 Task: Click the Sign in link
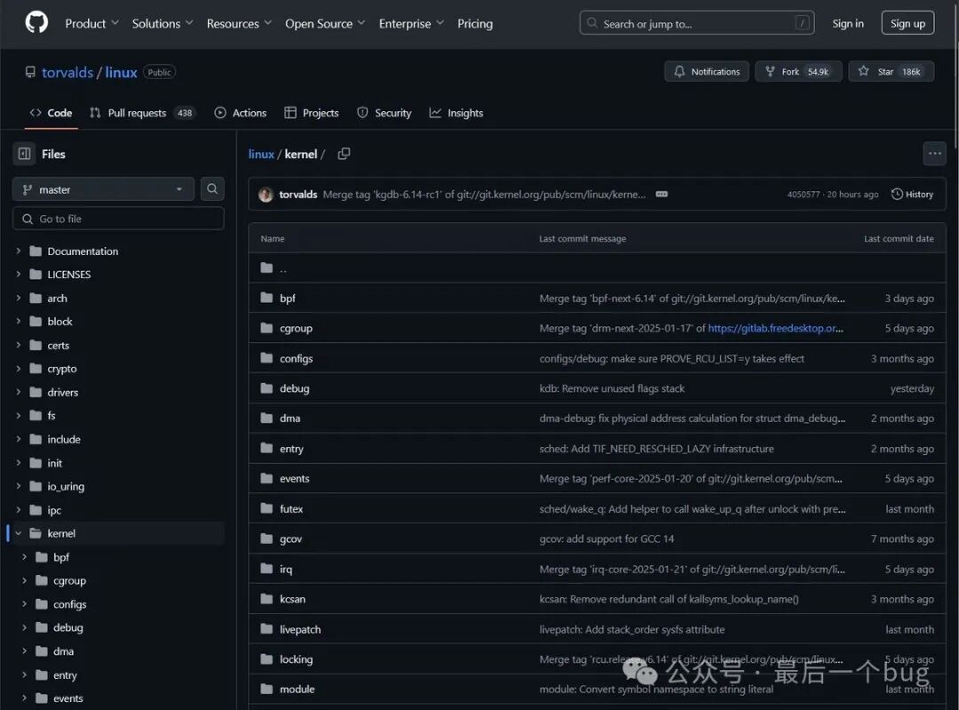848,23
